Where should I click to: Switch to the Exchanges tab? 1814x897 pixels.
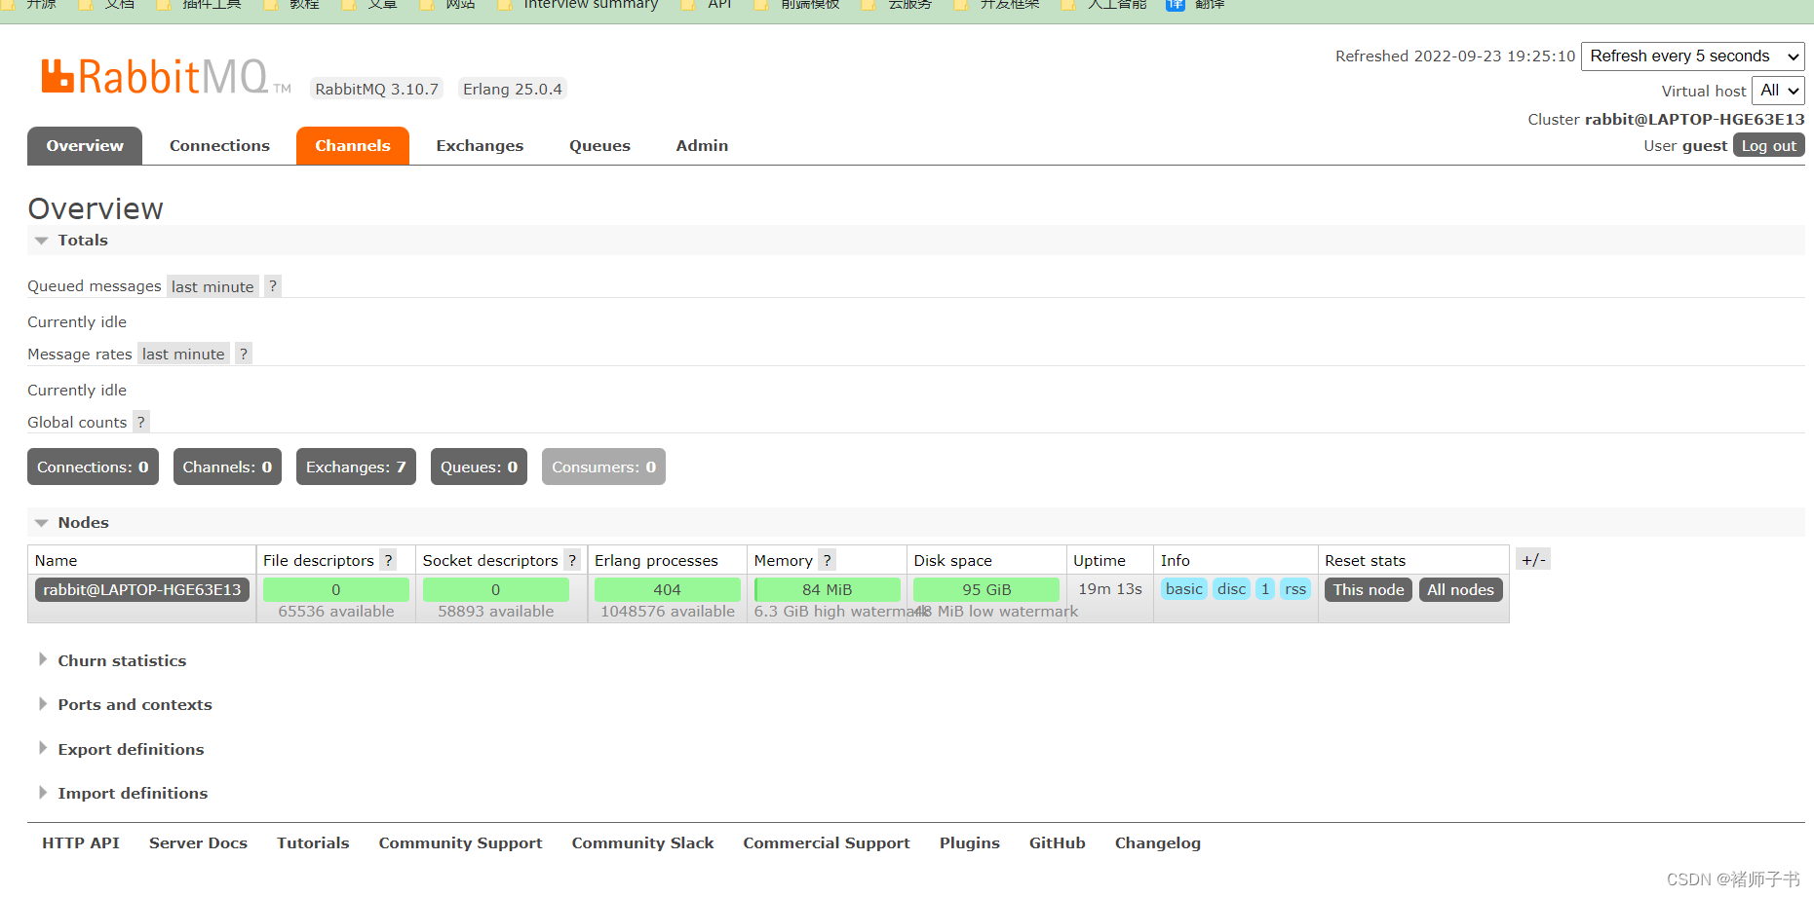(480, 146)
